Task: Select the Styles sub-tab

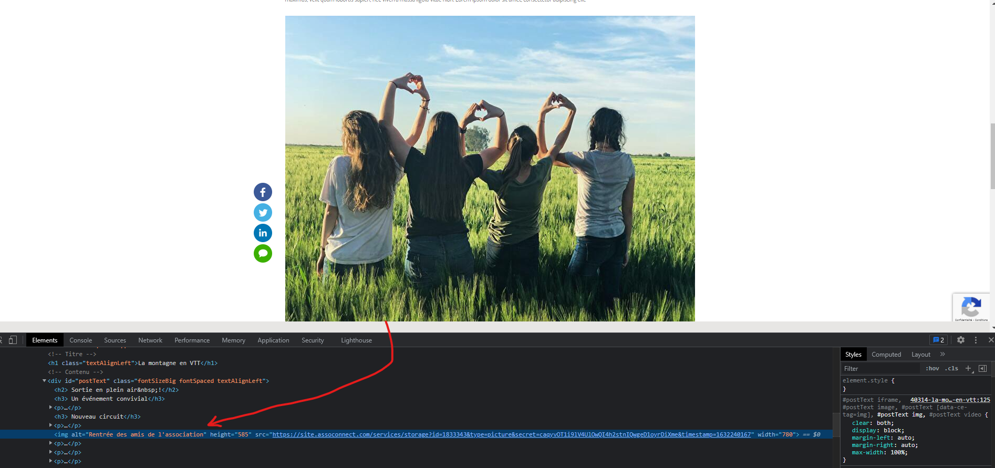Action: point(853,355)
